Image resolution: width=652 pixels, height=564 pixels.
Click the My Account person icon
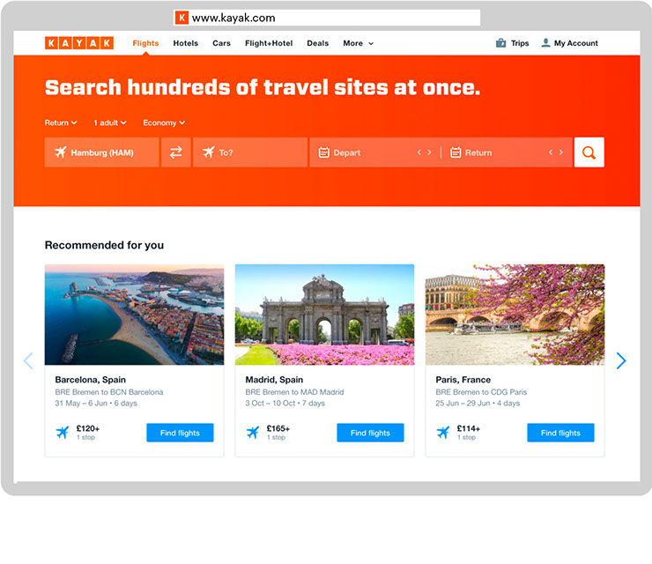[x=546, y=43]
